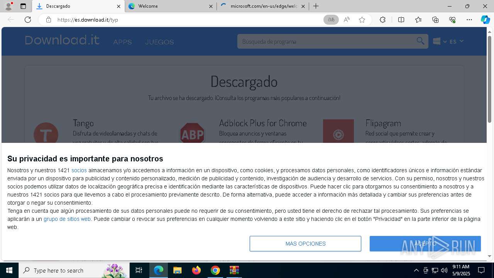Viewport: 494px width, 278px height.
Task: Open the Extensions puzzle icon
Action: point(382,20)
